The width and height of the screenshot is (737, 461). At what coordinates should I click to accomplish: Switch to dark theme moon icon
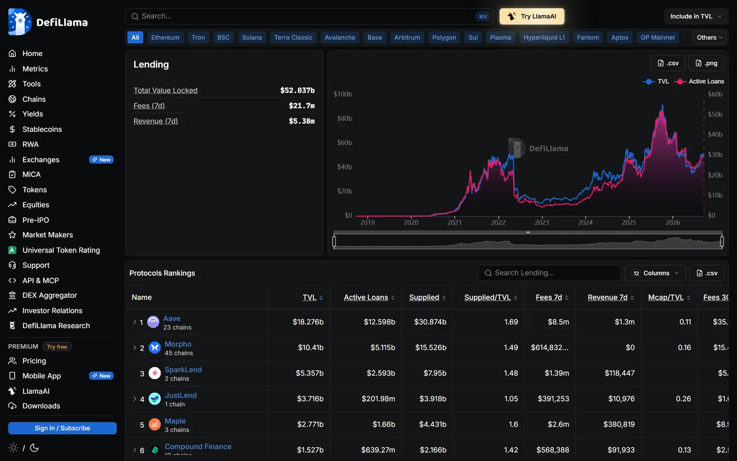[x=34, y=448]
